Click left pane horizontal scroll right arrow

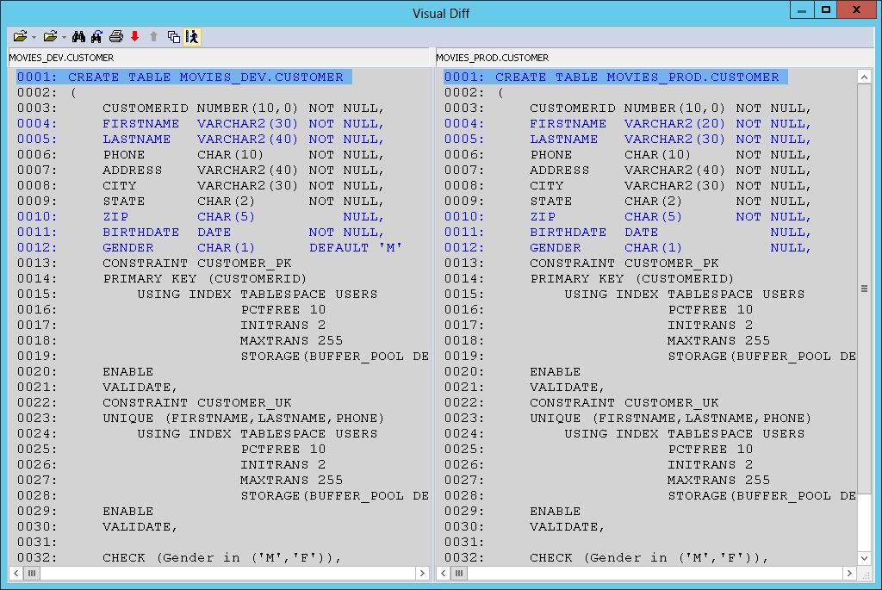pos(422,573)
